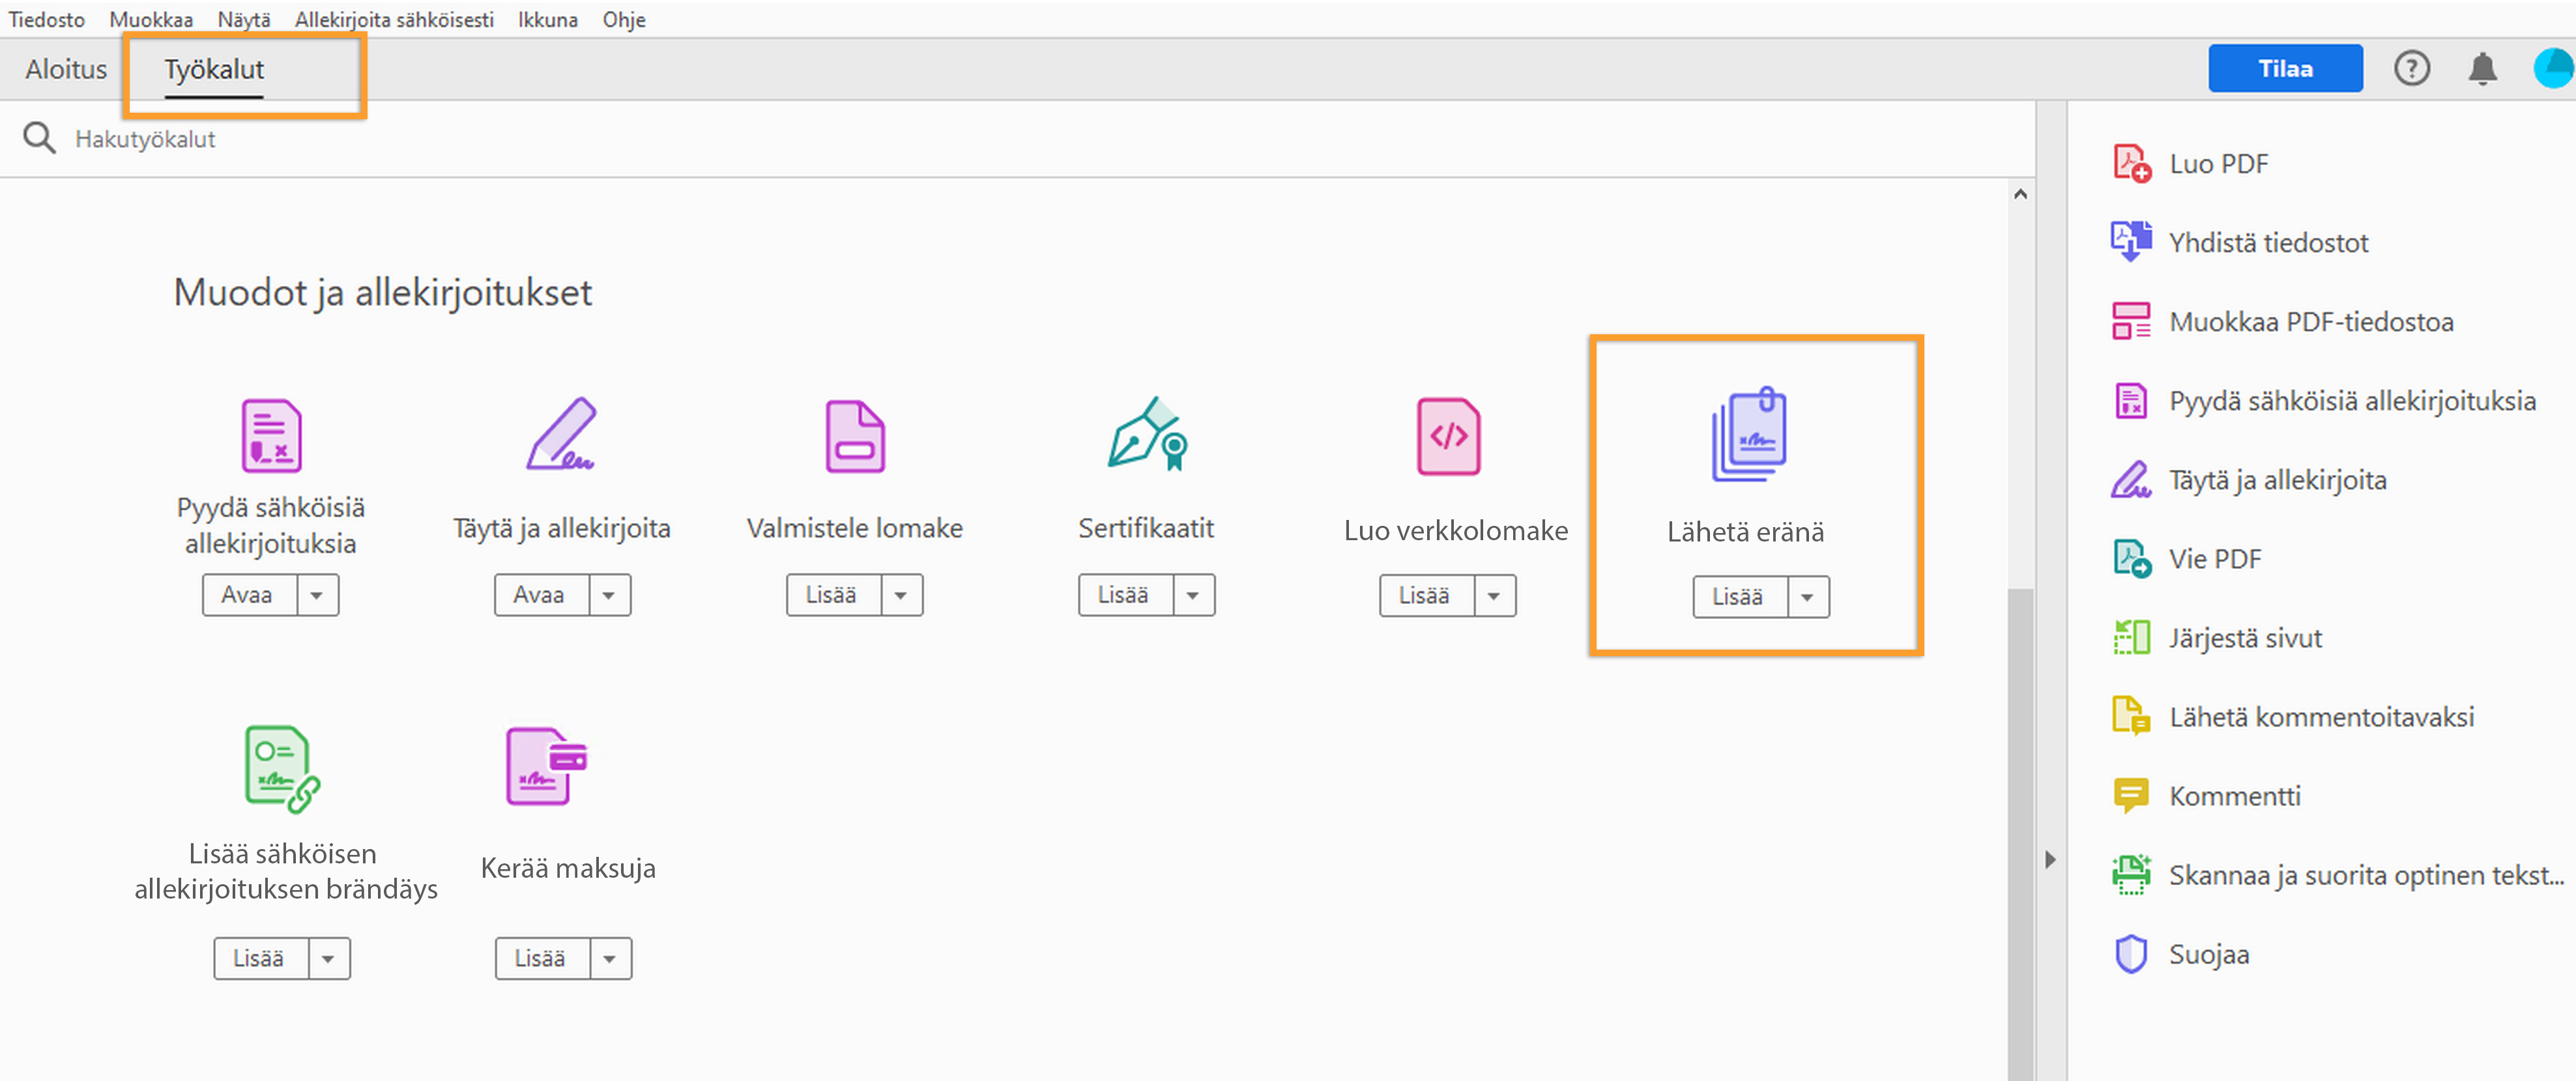Screen dimensions: 2576x1081
Task: Switch to the Aloitus tab
Action: [66, 69]
